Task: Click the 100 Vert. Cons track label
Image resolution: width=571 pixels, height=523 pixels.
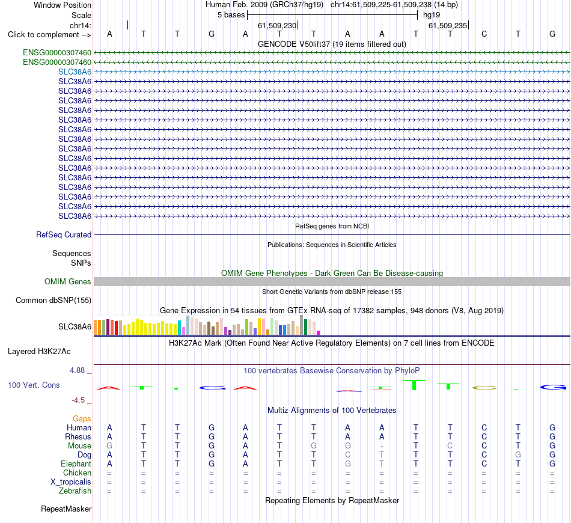Action: click(34, 385)
